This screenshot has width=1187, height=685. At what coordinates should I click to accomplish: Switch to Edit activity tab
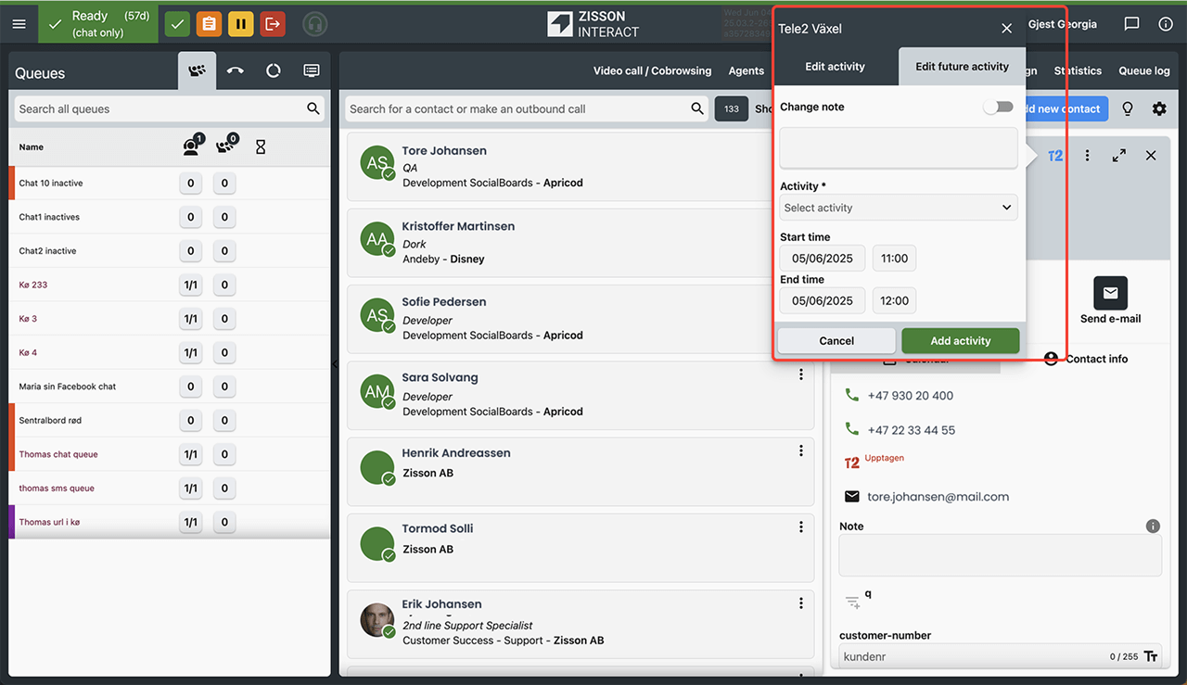(835, 67)
